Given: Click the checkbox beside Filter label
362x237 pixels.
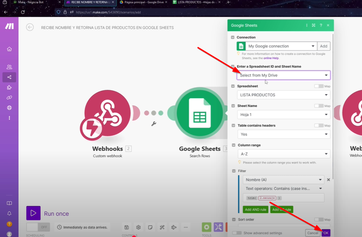Looking at the screenshot, I should tap(233, 171).
